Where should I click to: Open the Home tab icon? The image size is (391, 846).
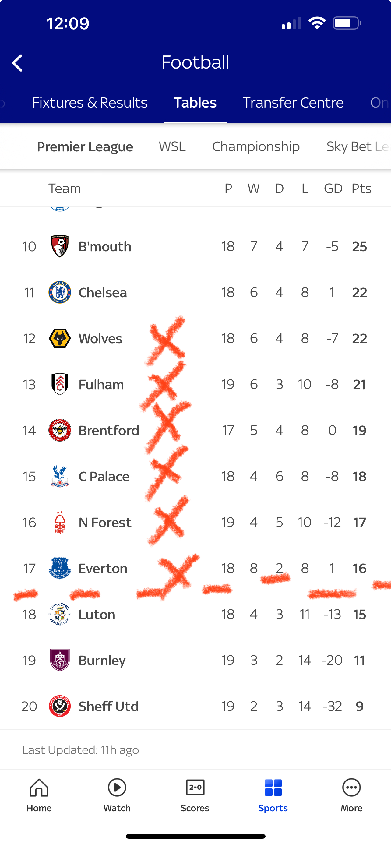pos(39,788)
